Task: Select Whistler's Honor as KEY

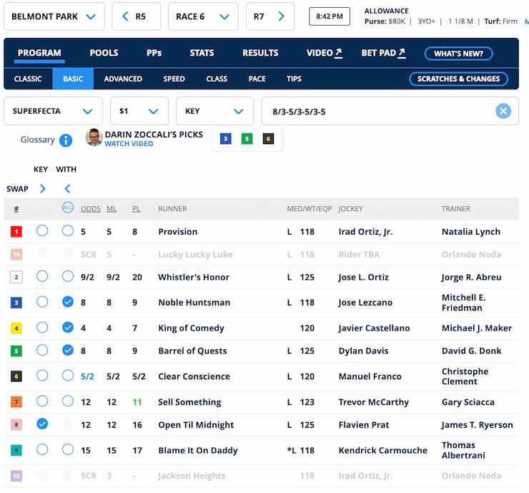Action: click(x=42, y=276)
